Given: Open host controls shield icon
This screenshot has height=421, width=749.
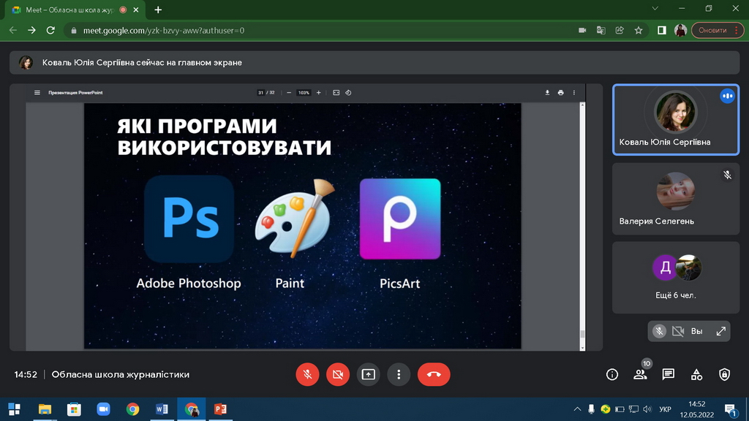Looking at the screenshot, I should [725, 375].
